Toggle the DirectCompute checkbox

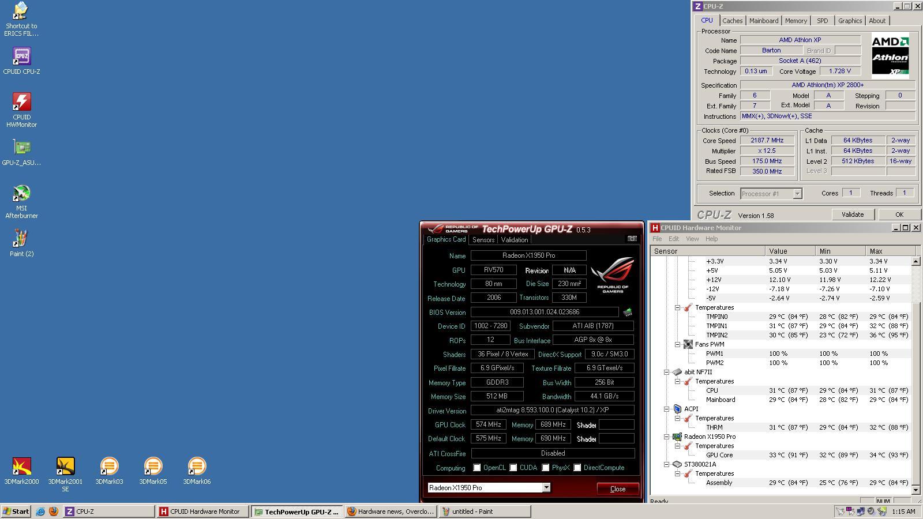pyautogui.click(x=577, y=468)
